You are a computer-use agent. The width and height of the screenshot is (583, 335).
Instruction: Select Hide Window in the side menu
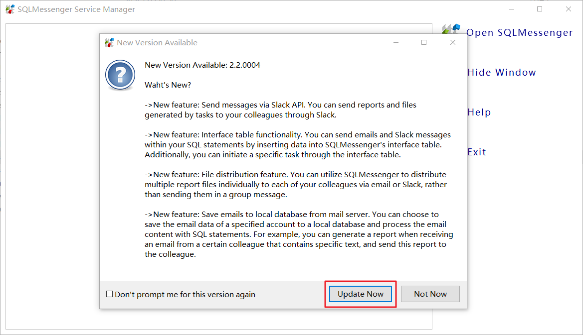pyautogui.click(x=501, y=73)
